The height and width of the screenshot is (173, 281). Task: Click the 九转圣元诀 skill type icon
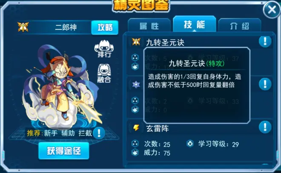coord(136,42)
